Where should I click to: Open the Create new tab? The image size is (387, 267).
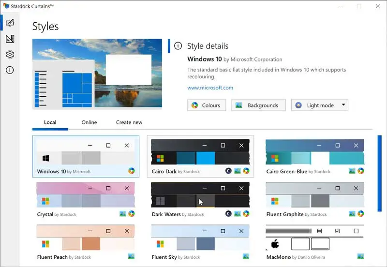129,122
